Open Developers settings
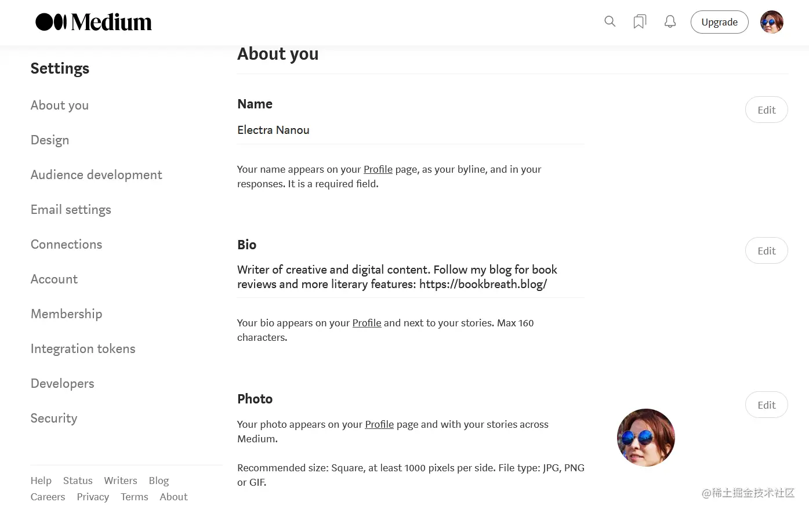Viewport: 809px width, 513px height. (62, 383)
